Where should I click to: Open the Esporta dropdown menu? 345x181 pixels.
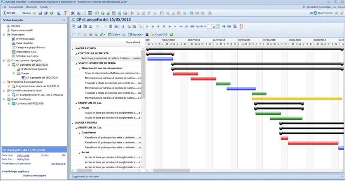[x=135, y=34]
